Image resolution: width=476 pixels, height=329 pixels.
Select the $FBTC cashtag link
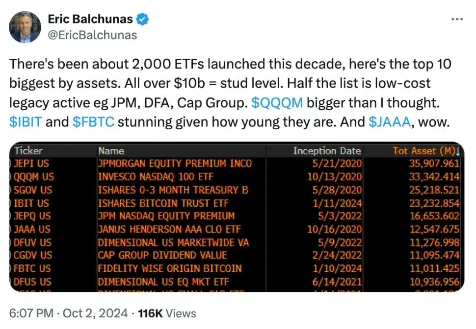point(93,122)
